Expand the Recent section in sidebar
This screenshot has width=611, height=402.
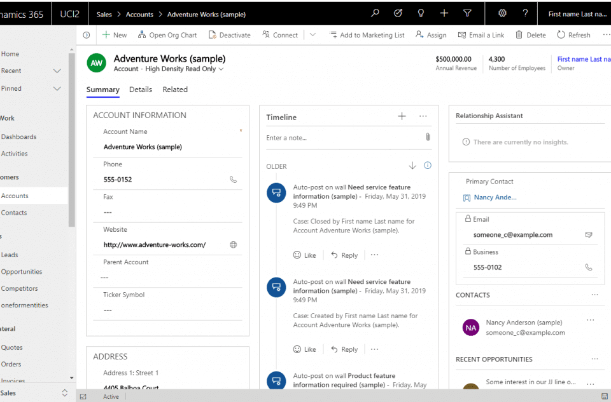tap(57, 71)
